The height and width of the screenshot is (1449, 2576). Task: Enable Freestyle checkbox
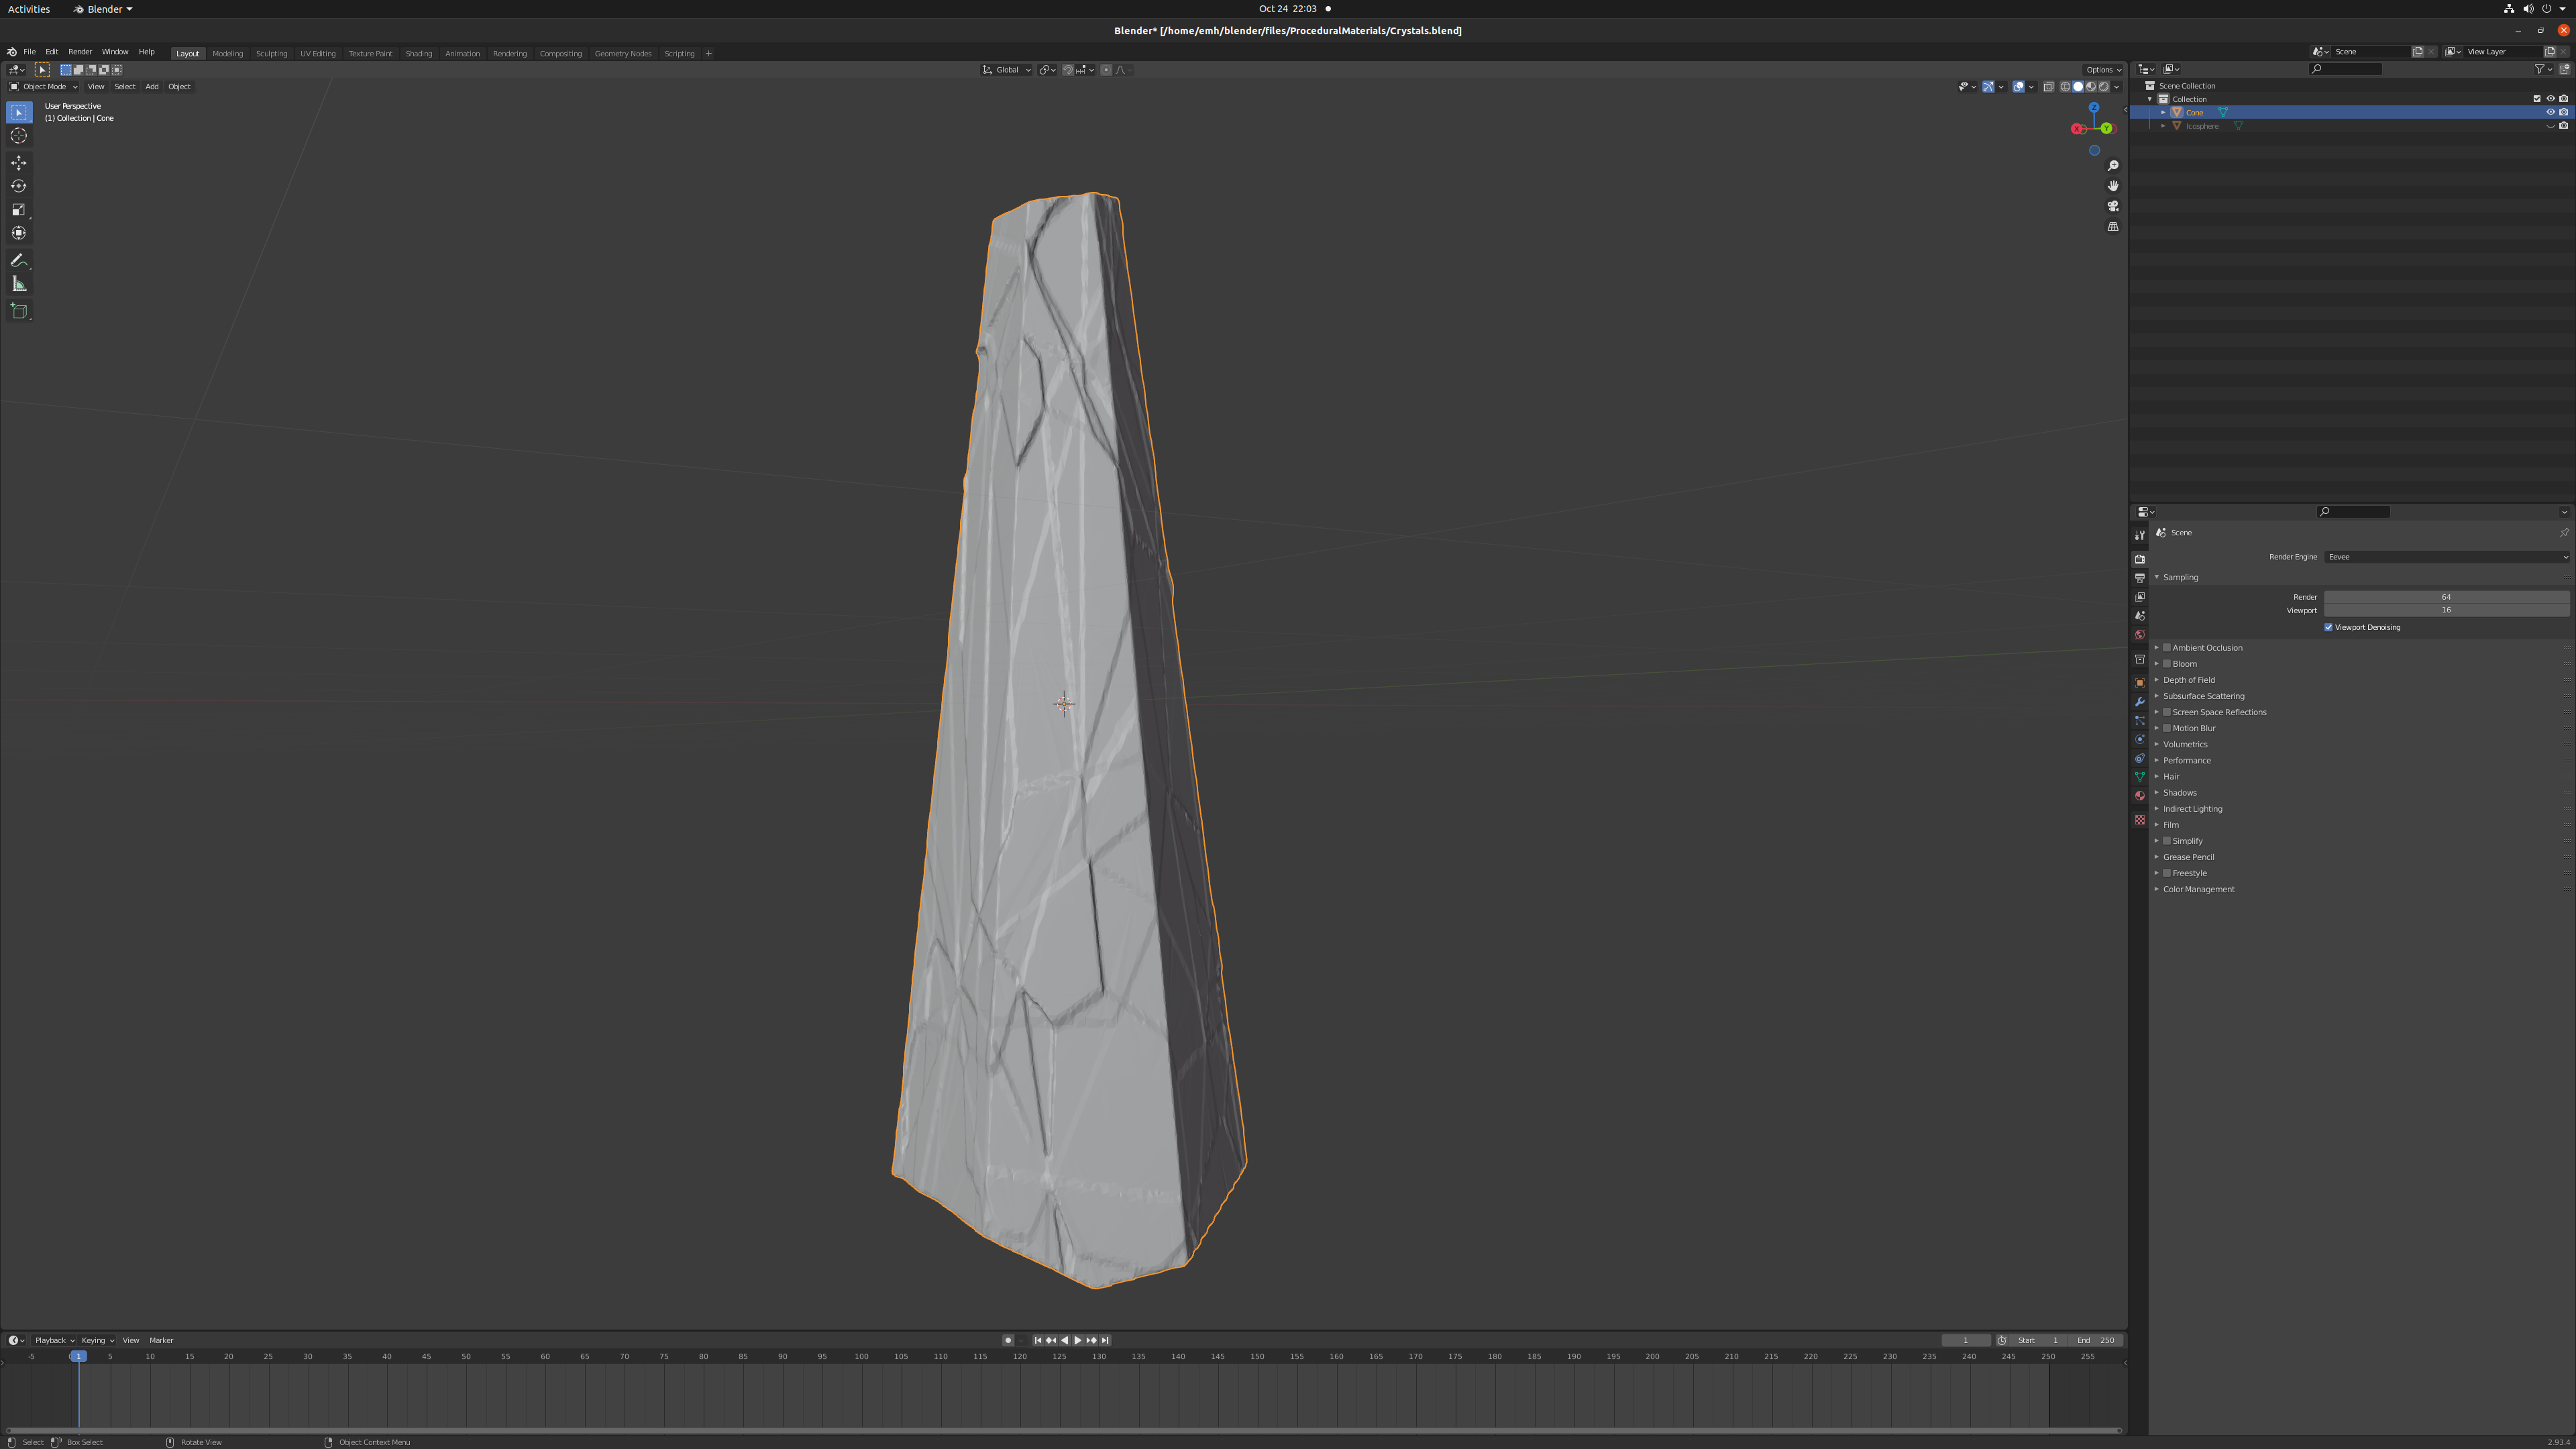2167,873
